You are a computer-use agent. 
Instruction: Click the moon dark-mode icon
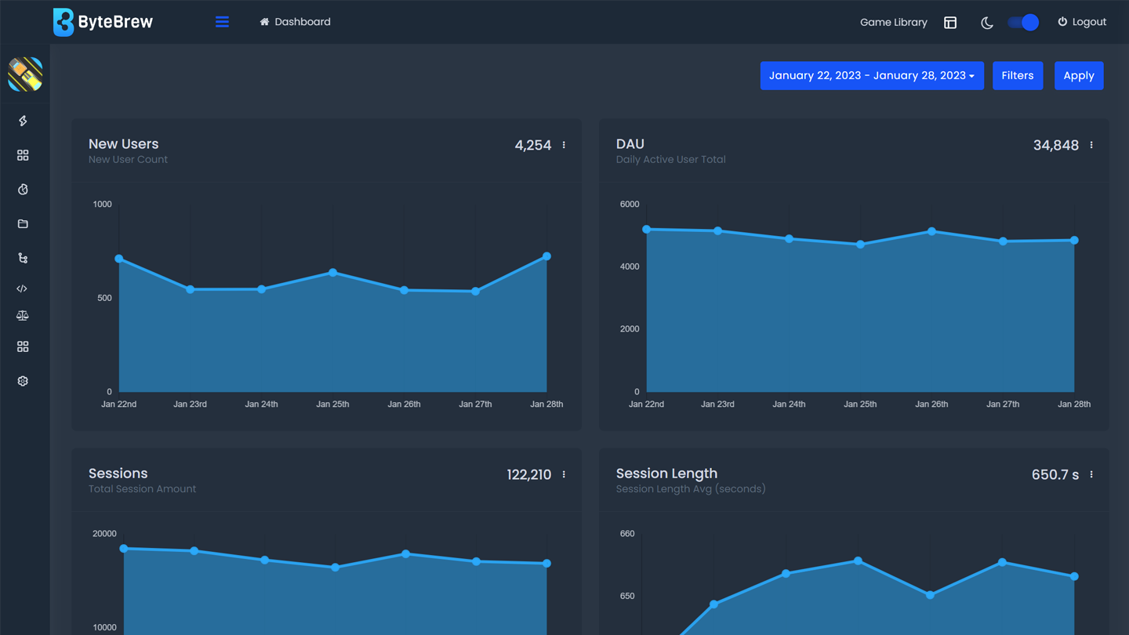tap(987, 23)
